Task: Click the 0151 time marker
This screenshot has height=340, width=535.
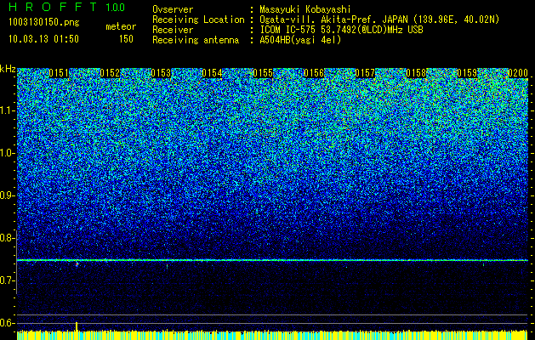Action: [x=59, y=73]
